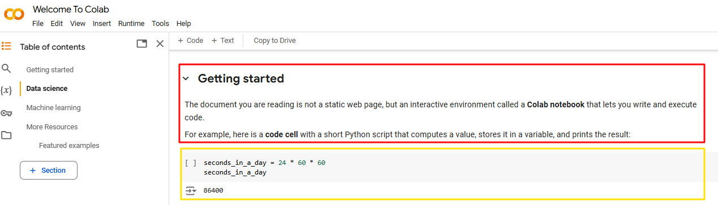The width and height of the screenshot is (718, 205).
Task: Add a new Code cell
Action: point(191,41)
